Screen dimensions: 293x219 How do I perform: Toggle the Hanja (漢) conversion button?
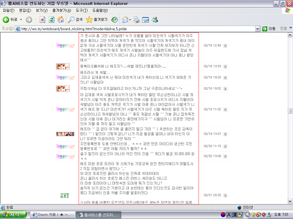(x=234, y=215)
